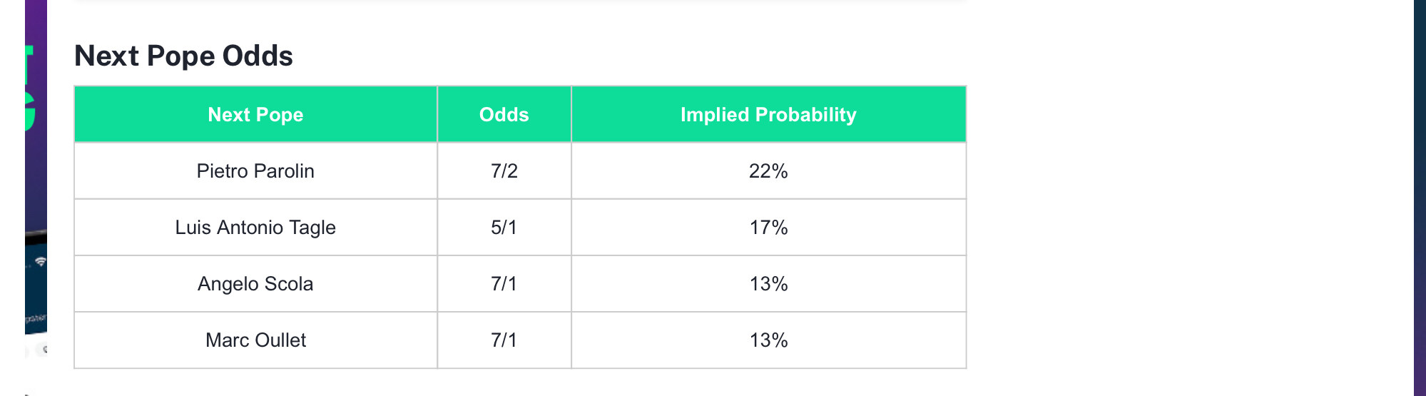
Task: Click the Next Pope Odds heading
Action: [x=183, y=56]
